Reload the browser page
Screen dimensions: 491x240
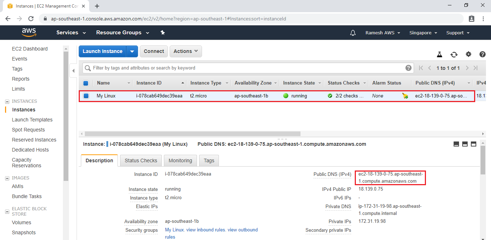[x=31, y=19]
